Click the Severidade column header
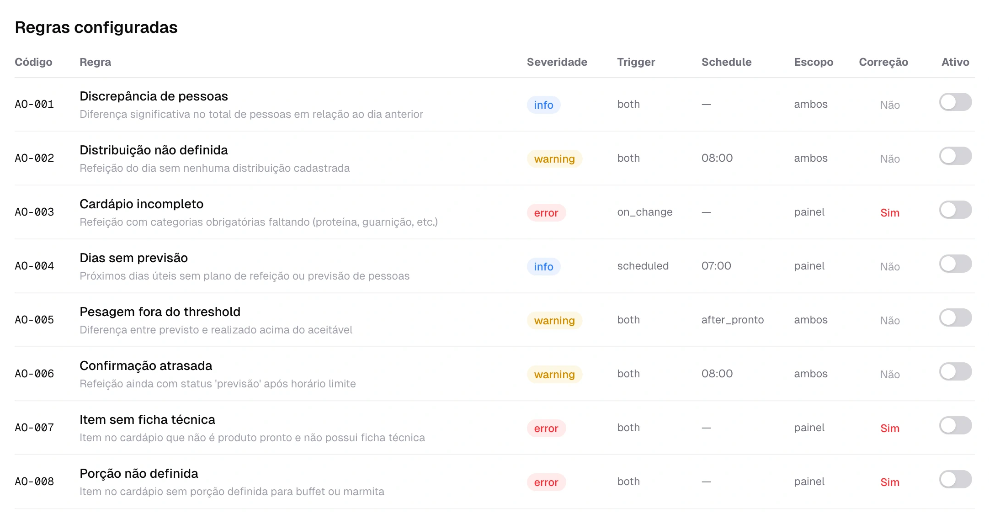 (x=557, y=62)
